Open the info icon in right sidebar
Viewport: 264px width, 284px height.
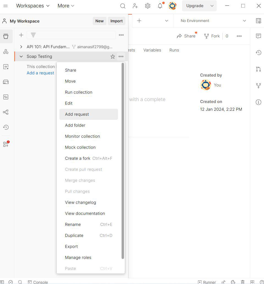tap(258, 102)
